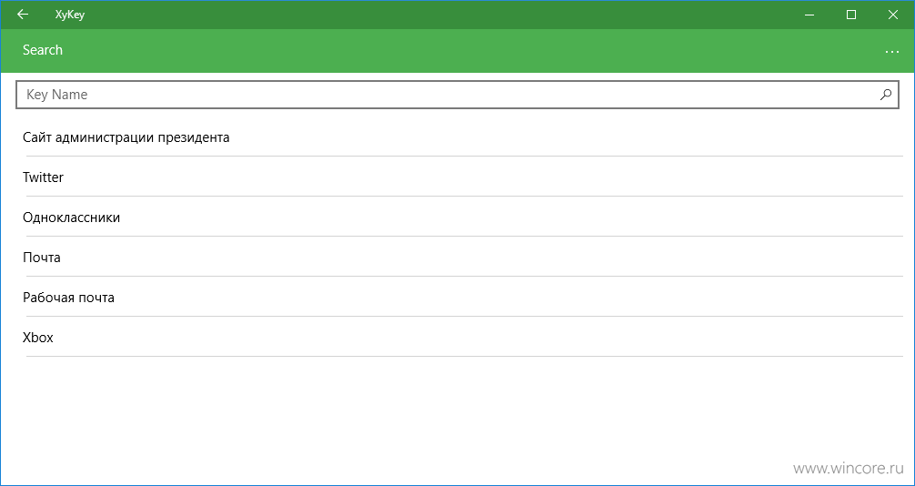This screenshot has height=486, width=915.
Task: Click the www.wincore.ru watermark
Action: click(849, 469)
